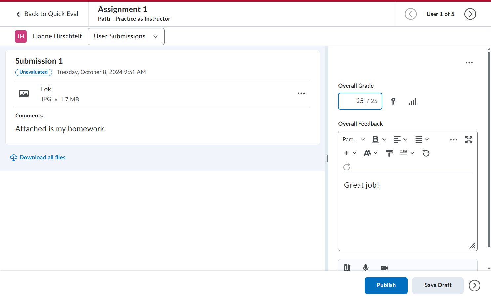The height and width of the screenshot is (300, 491).
Task: Click the Download all files link
Action: tap(38, 158)
